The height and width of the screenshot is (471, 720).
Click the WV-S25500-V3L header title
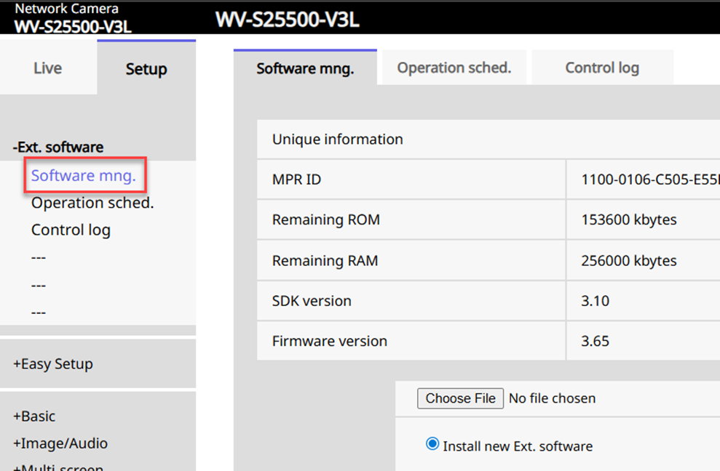[287, 20]
